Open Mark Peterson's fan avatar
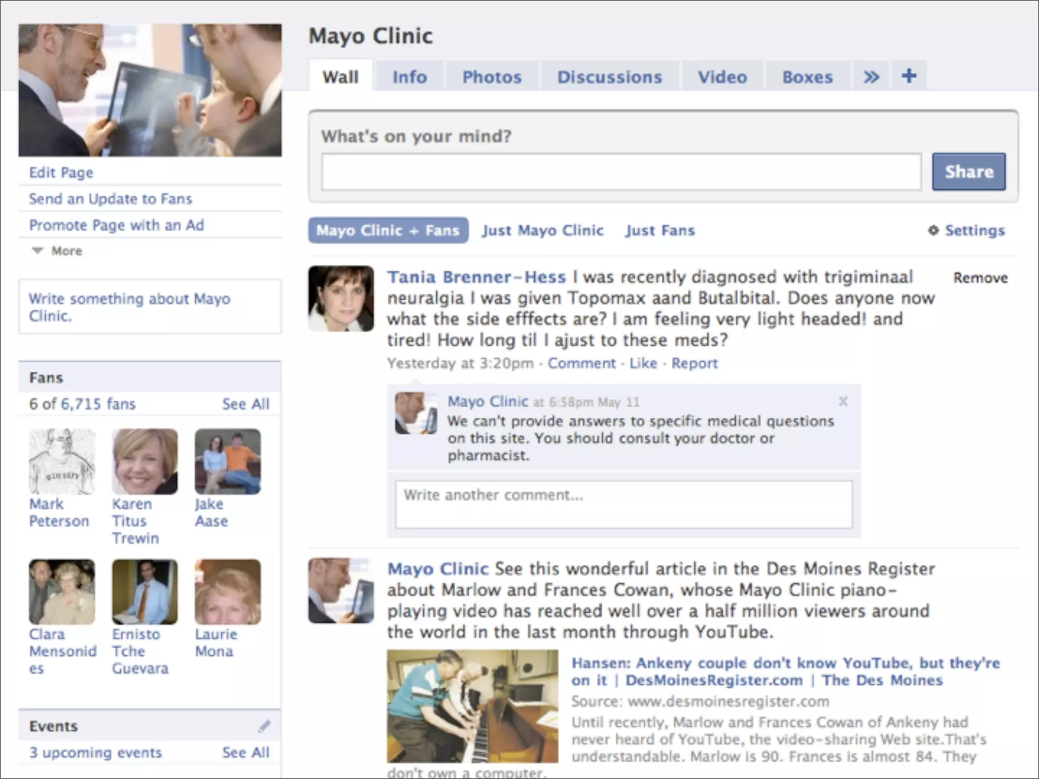Screen dimensions: 1039x779 pyautogui.click(x=62, y=462)
